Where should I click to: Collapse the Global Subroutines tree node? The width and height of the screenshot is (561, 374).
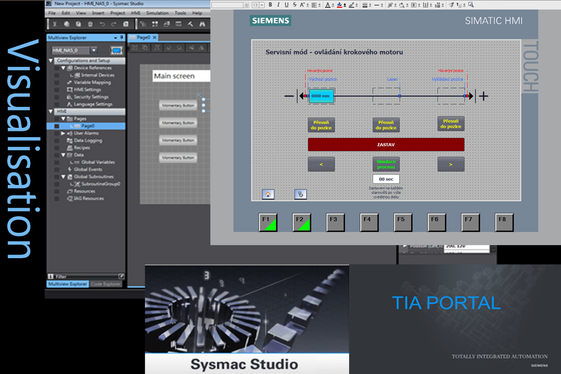[63, 177]
